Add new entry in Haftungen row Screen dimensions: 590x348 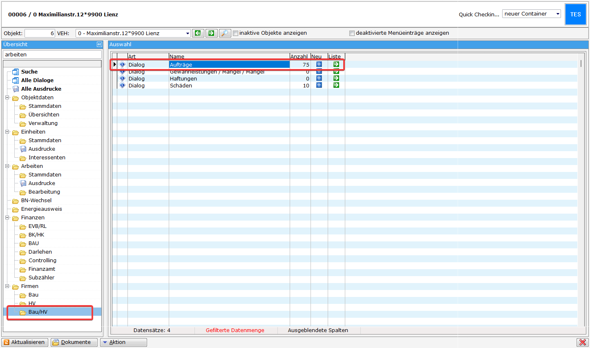319,78
